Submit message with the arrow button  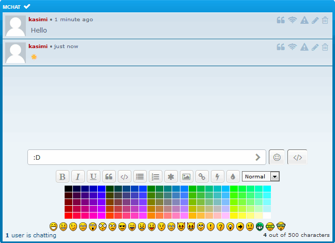tap(258, 157)
